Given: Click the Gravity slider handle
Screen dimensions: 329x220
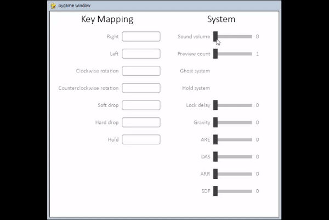Looking at the screenshot, I should (x=215, y=122).
